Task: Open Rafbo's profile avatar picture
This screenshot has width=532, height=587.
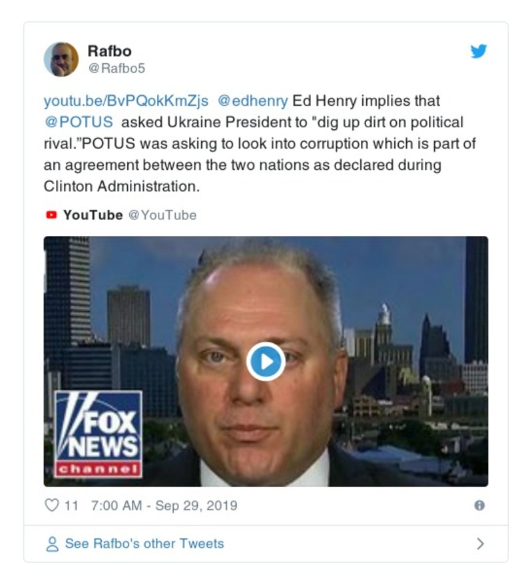Action: [61, 59]
